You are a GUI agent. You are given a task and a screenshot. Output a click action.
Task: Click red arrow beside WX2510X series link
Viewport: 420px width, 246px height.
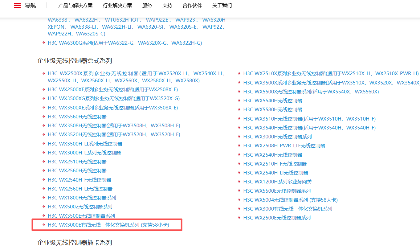coord(239,73)
